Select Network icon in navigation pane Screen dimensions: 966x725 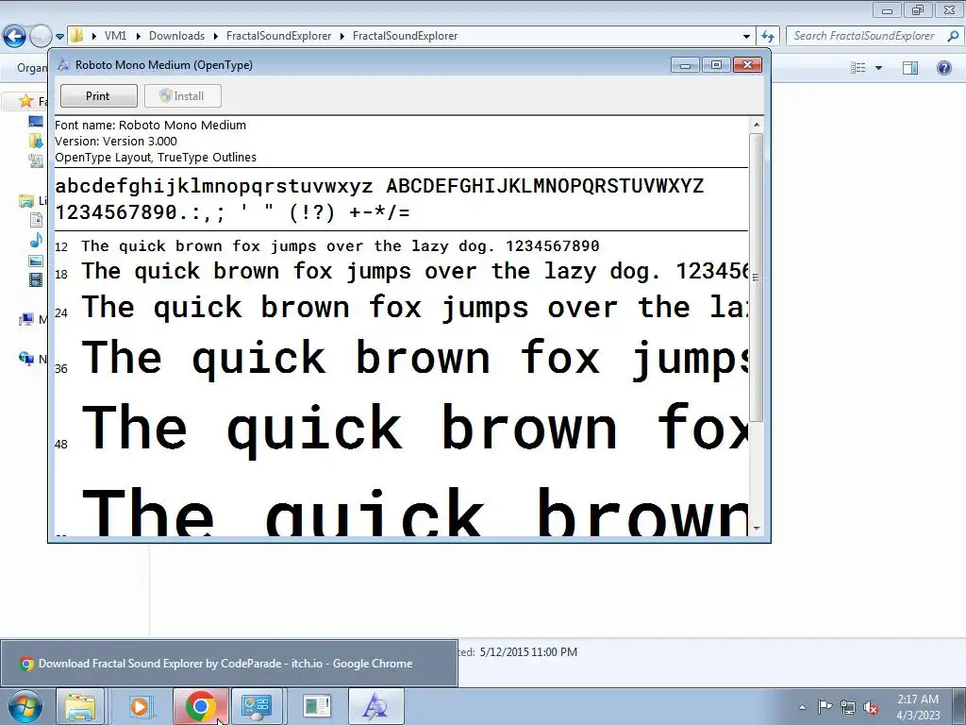click(25, 358)
